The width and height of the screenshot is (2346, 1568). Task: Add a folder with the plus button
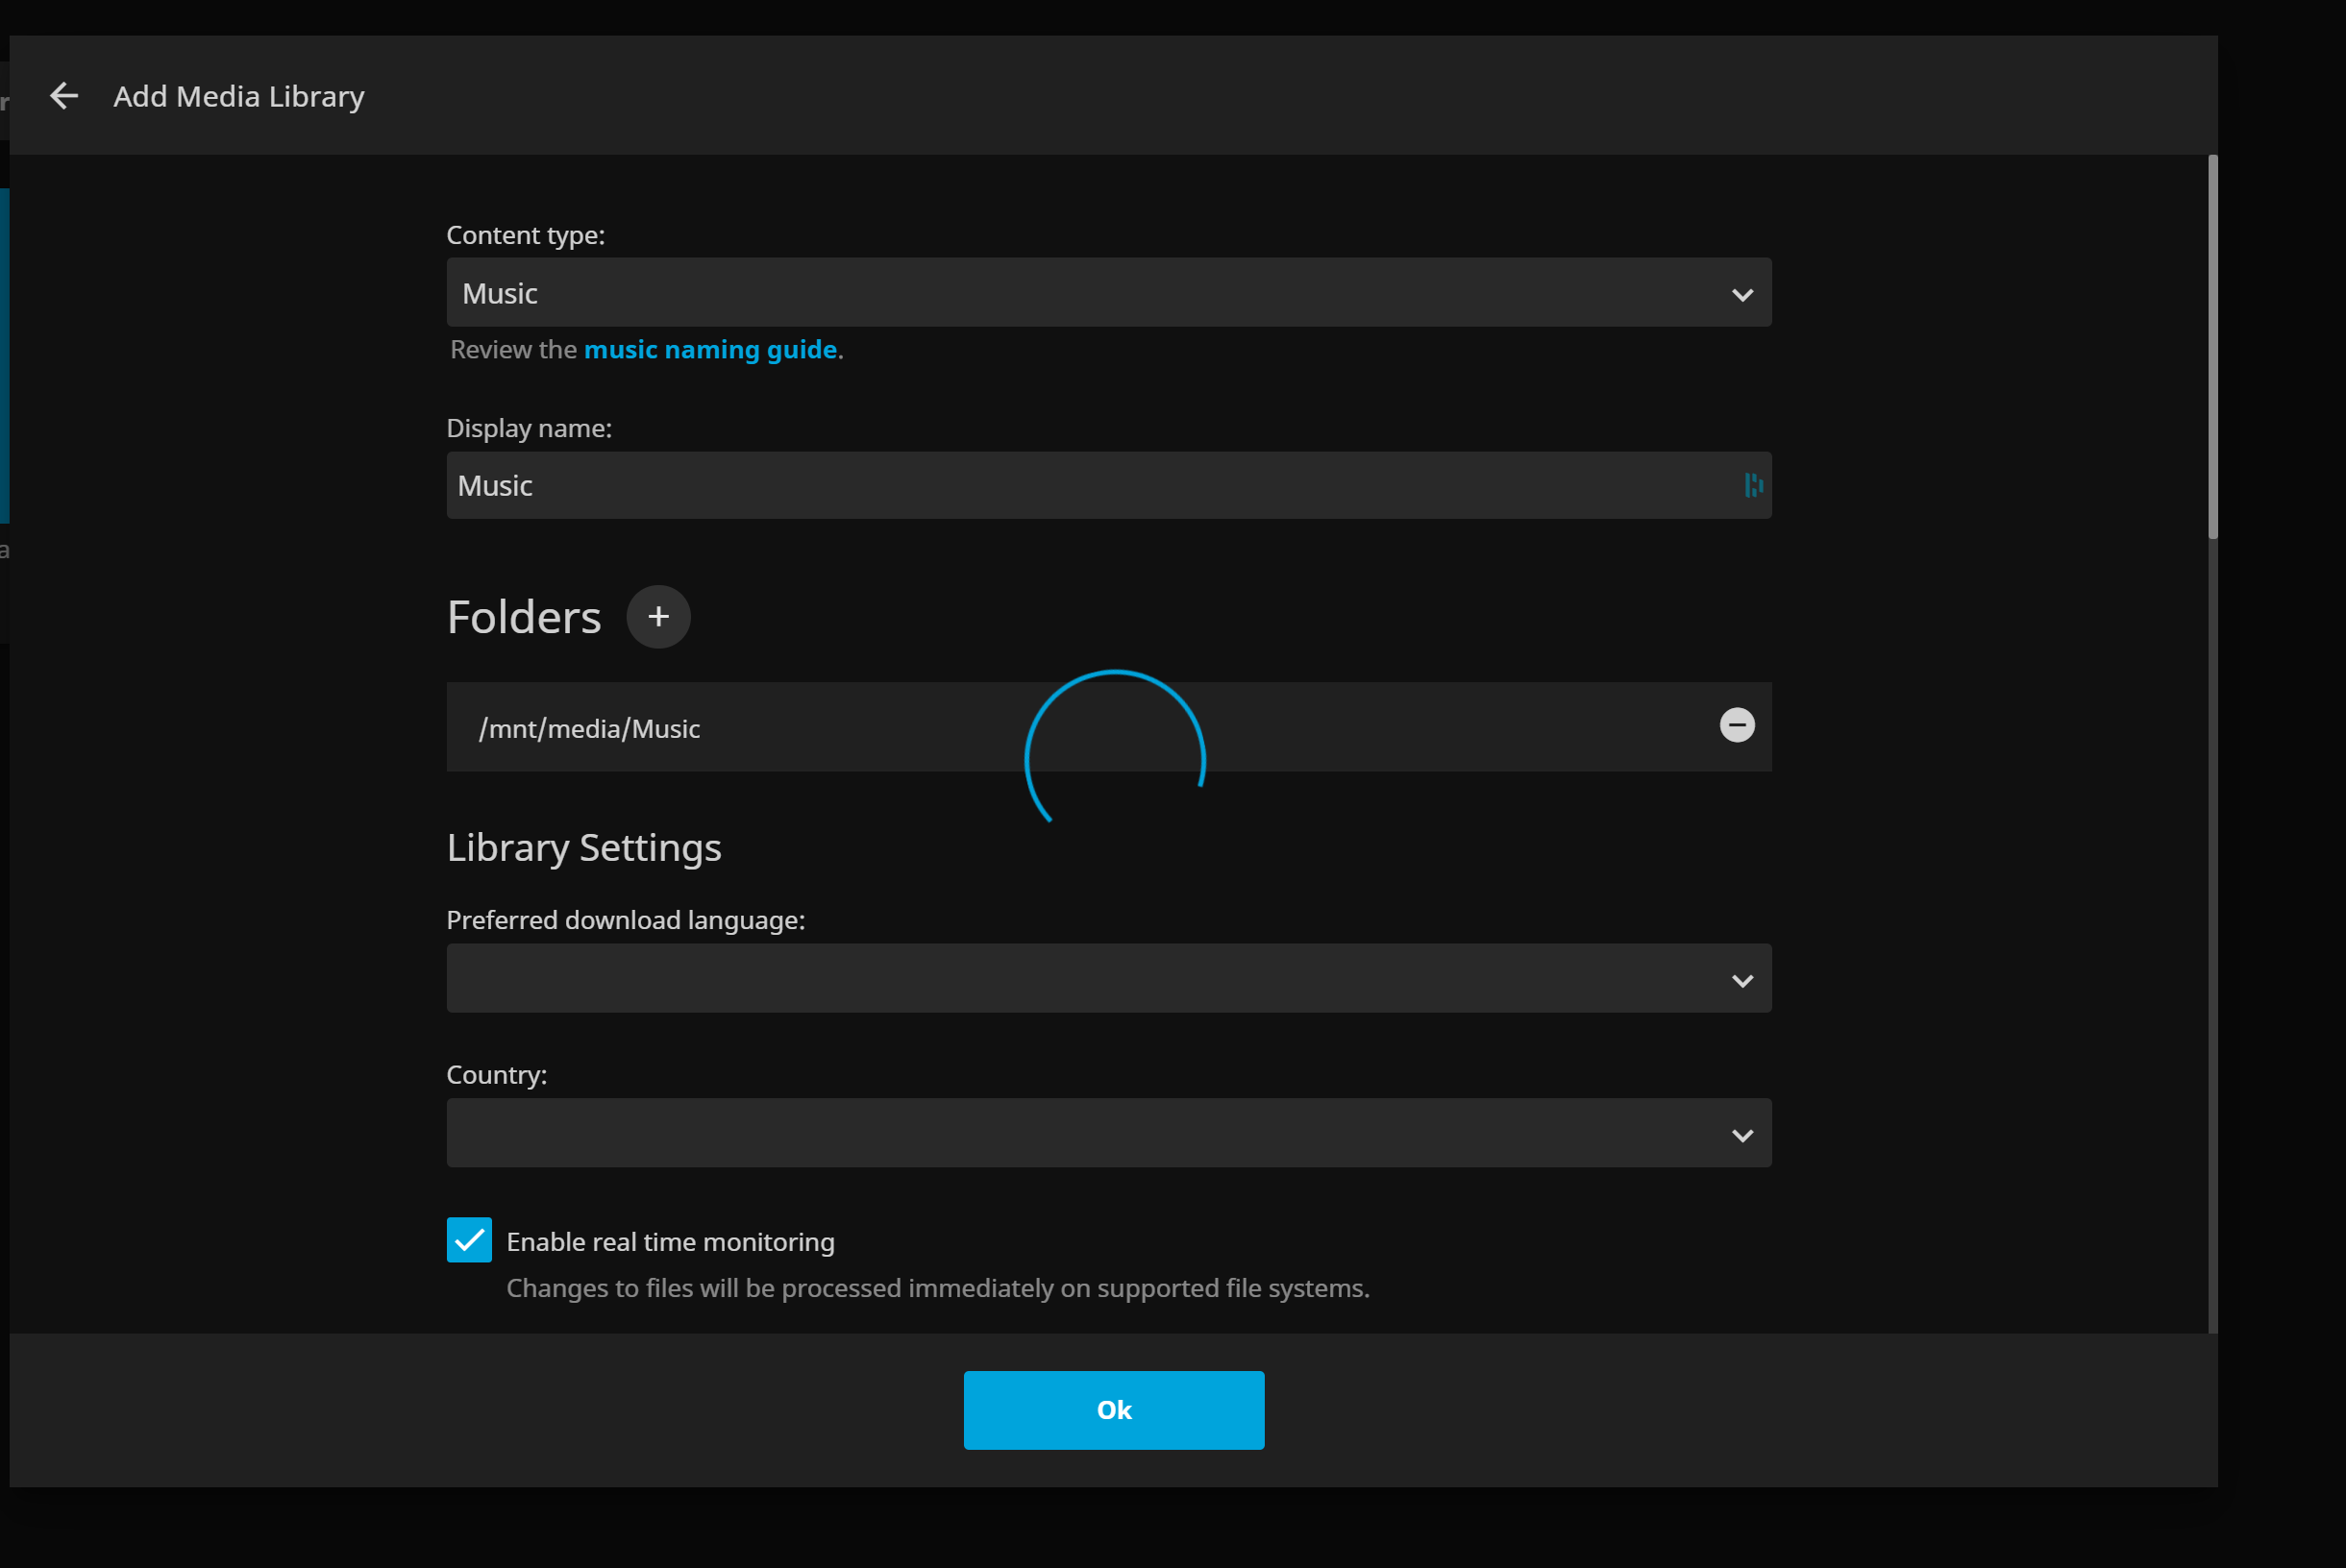[658, 617]
